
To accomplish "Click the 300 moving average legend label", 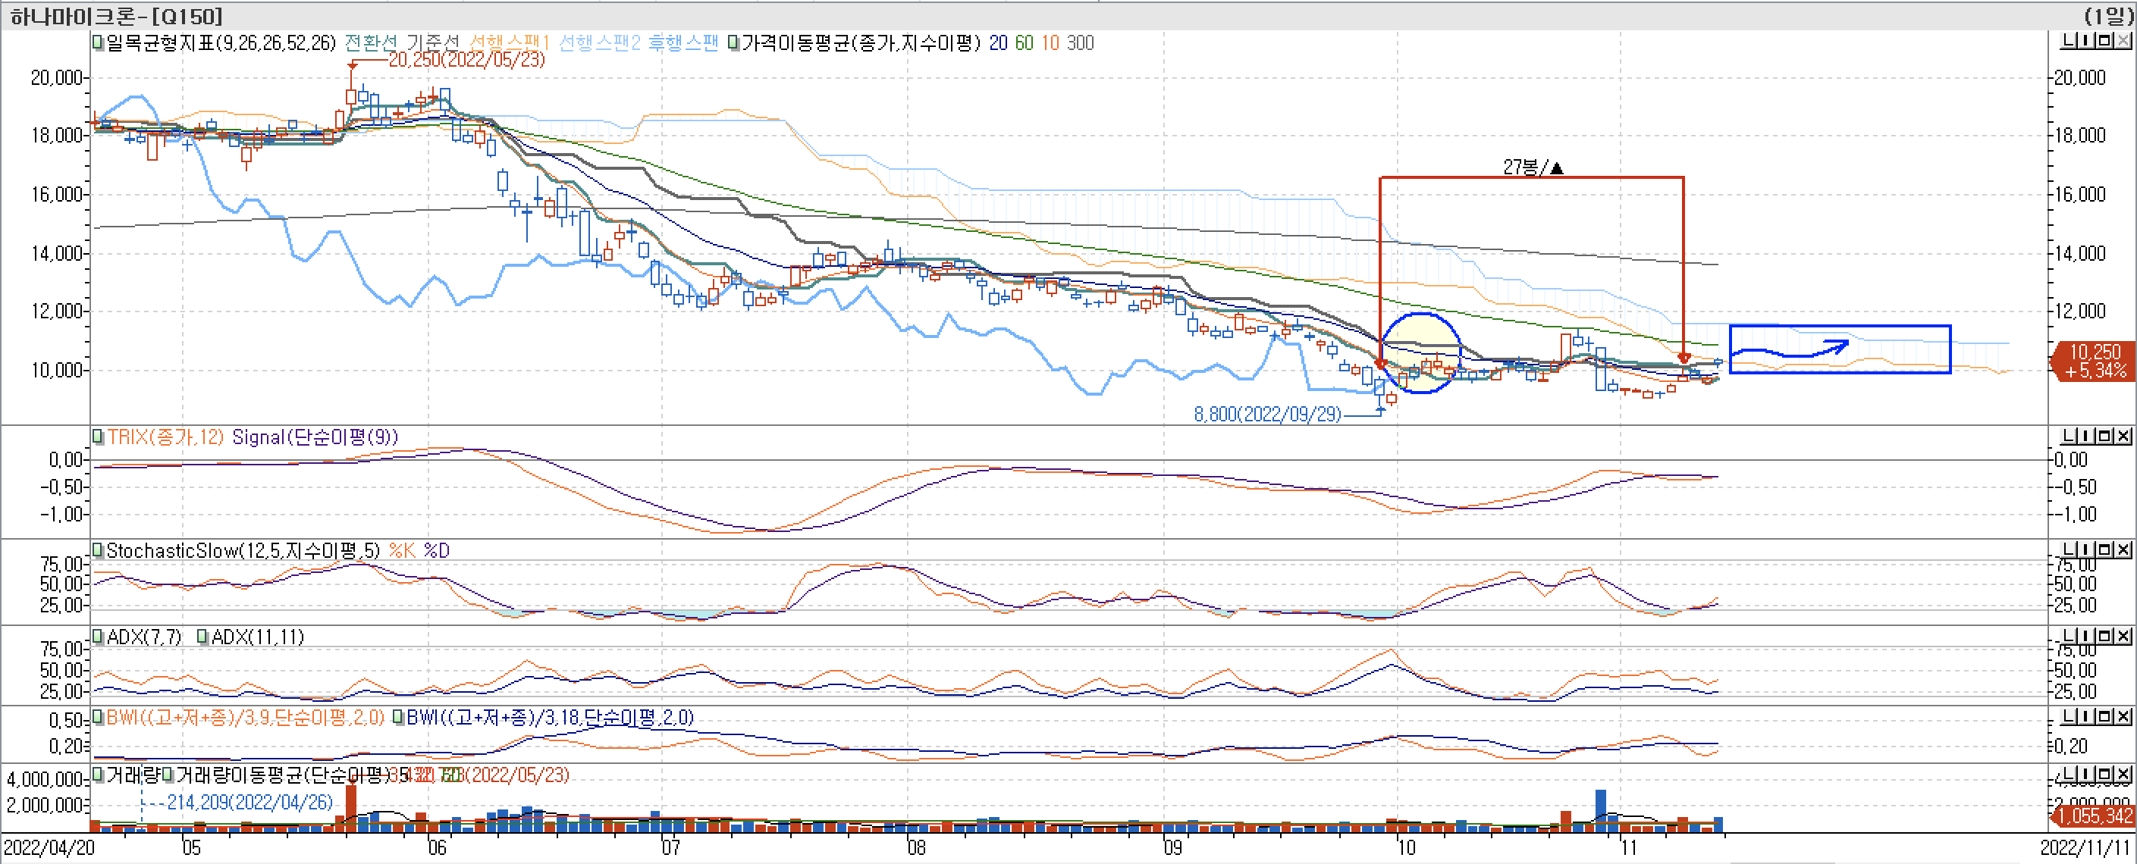I will click(1080, 42).
